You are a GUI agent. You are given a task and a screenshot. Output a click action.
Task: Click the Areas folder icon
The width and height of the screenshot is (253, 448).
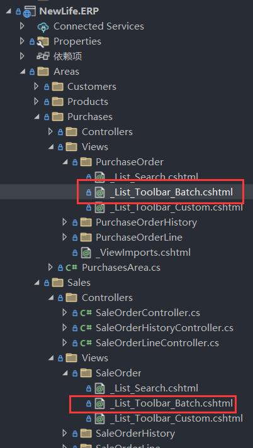43,72
